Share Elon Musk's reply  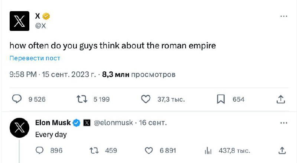281,151
